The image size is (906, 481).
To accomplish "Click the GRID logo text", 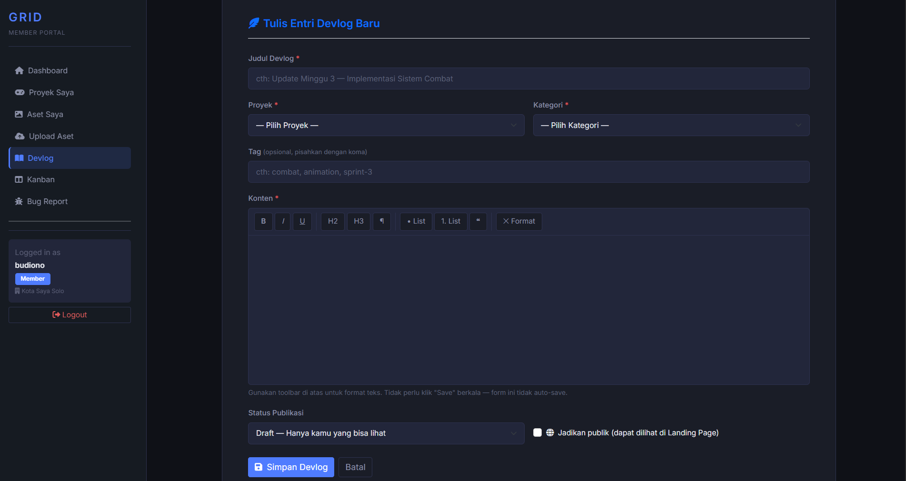I will pyautogui.click(x=25, y=17).
